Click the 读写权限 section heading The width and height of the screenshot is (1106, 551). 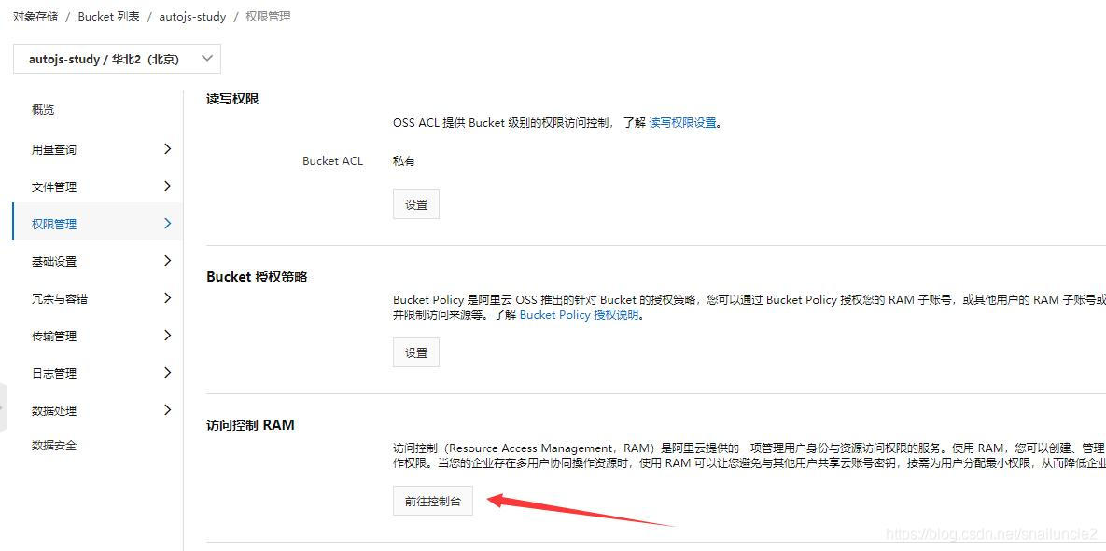232,100
